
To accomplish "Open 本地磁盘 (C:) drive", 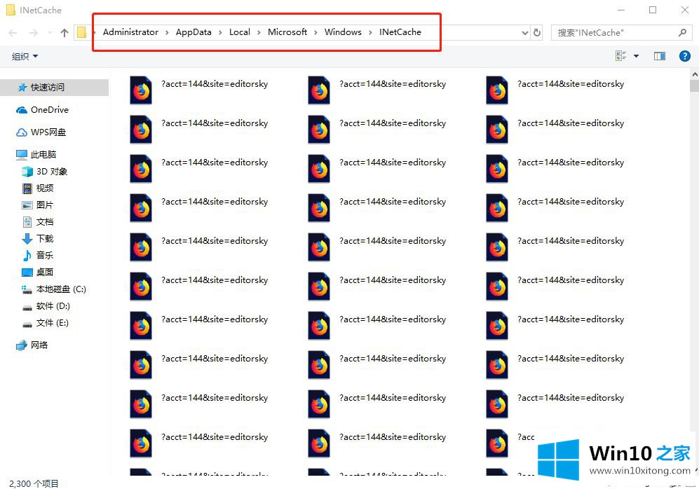I will point(55,289).
